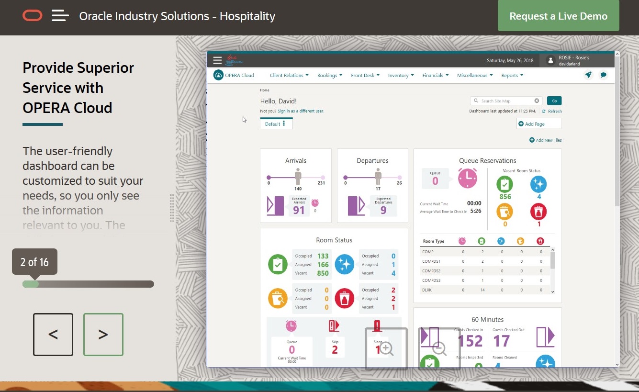This screenshot has height=392, width=639.
Task: Click the chat bubble icon
Action: pos(604,75)
